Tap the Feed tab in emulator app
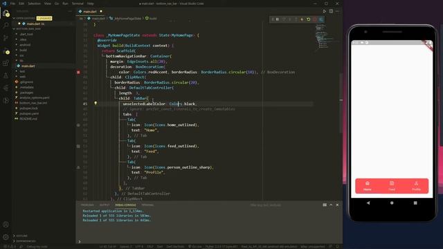This screenshot has width=443, height=249. click(392, 186)
